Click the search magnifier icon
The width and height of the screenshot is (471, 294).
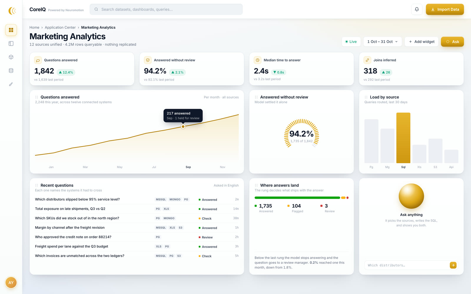pos(96,9)
